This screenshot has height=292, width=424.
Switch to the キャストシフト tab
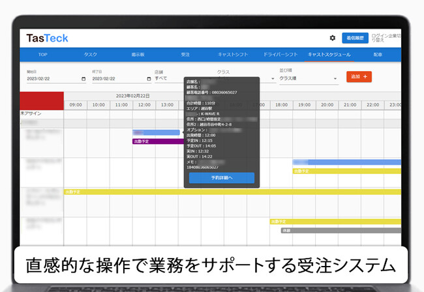[232, 55]
